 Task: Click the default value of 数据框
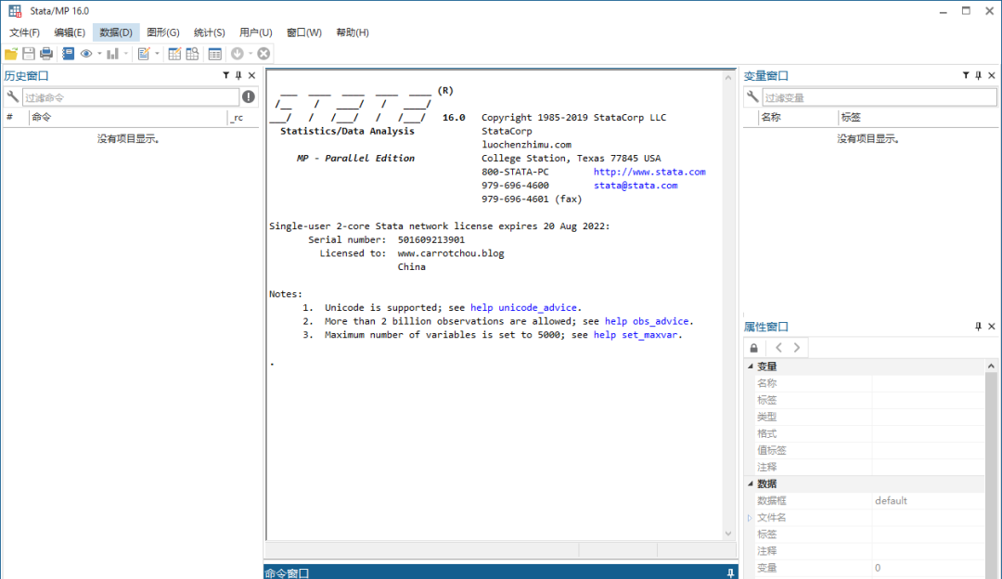point(891,501)
